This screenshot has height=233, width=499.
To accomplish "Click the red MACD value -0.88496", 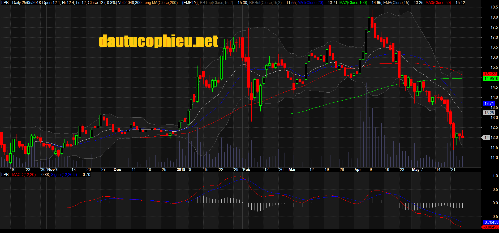I will (x=490, y=227).
